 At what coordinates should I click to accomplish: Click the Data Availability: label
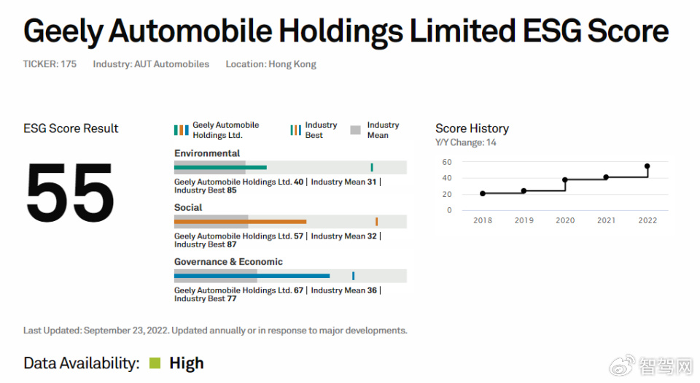tap(81, 363)
